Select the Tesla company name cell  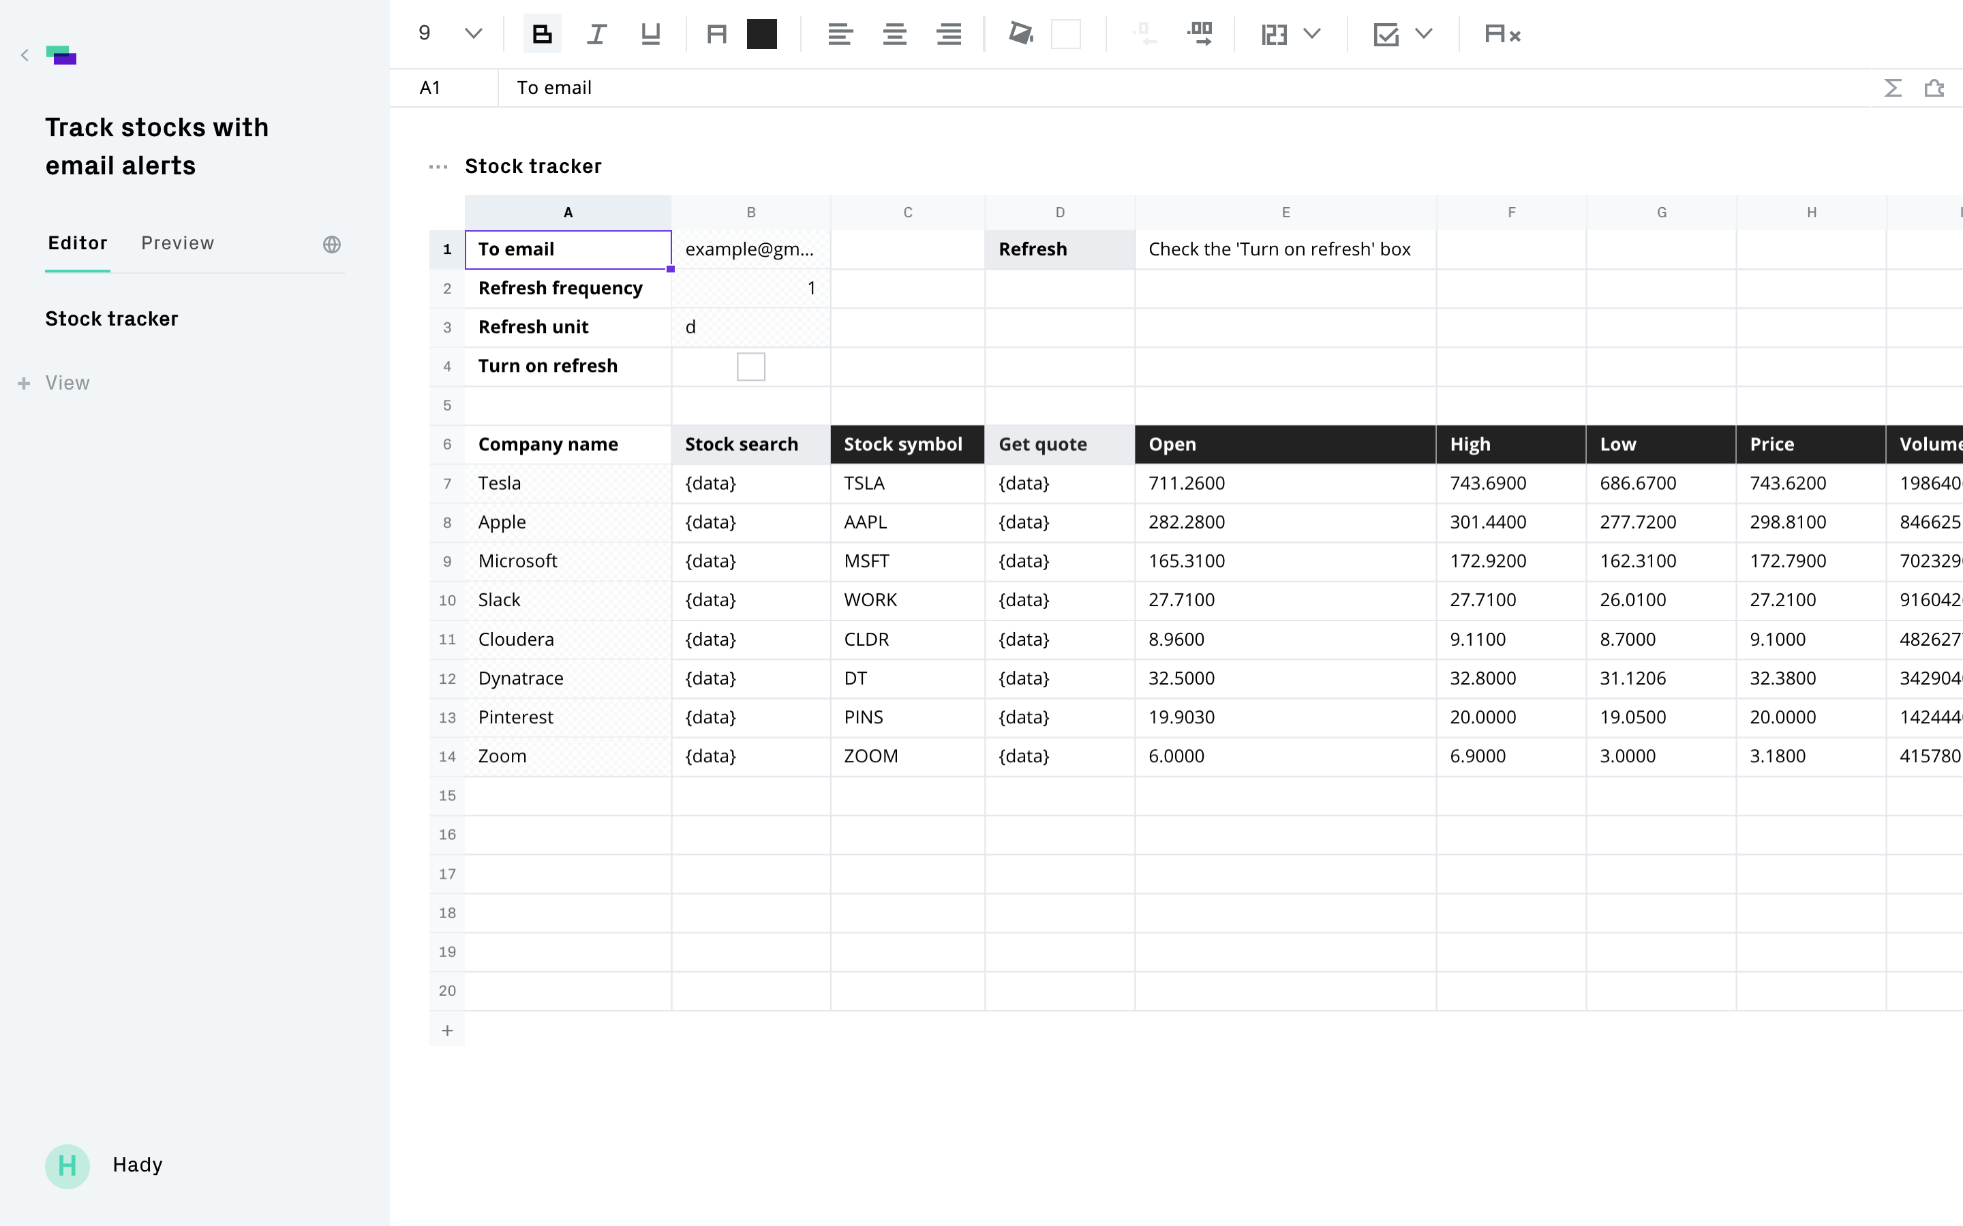568,484
